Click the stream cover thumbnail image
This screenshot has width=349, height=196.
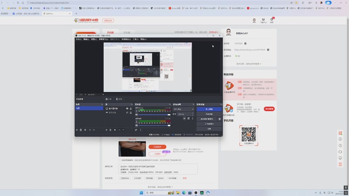132,149
